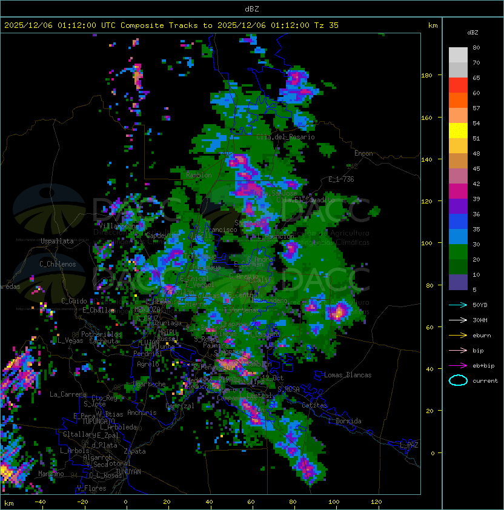The height and width of the screenshot is (510, 504).
Task: Click the 'Encon' map label
Action: tap(363, 153)
